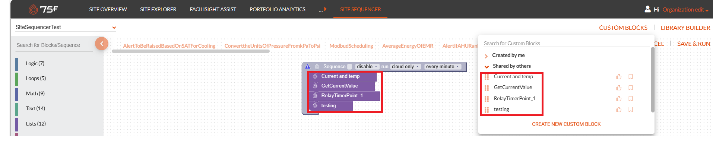The image size is (713, 143).
Task: Switch to Portfolio Analytics tab
Action: point(278,9)
